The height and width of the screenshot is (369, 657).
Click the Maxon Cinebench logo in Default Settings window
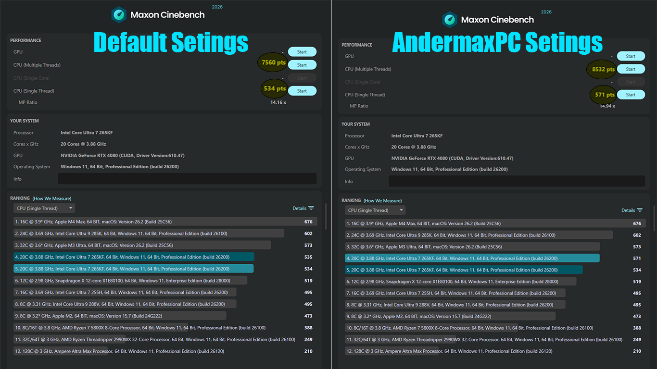[x=119, y=14]
